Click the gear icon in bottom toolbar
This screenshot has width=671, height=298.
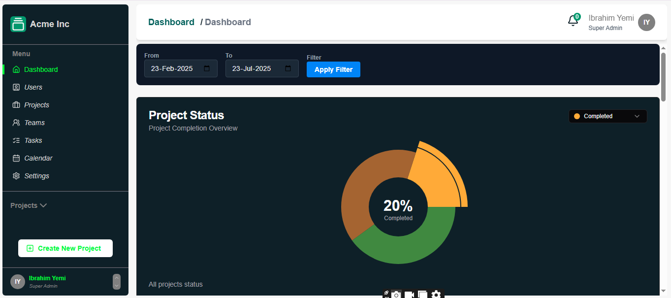point(436,294)
